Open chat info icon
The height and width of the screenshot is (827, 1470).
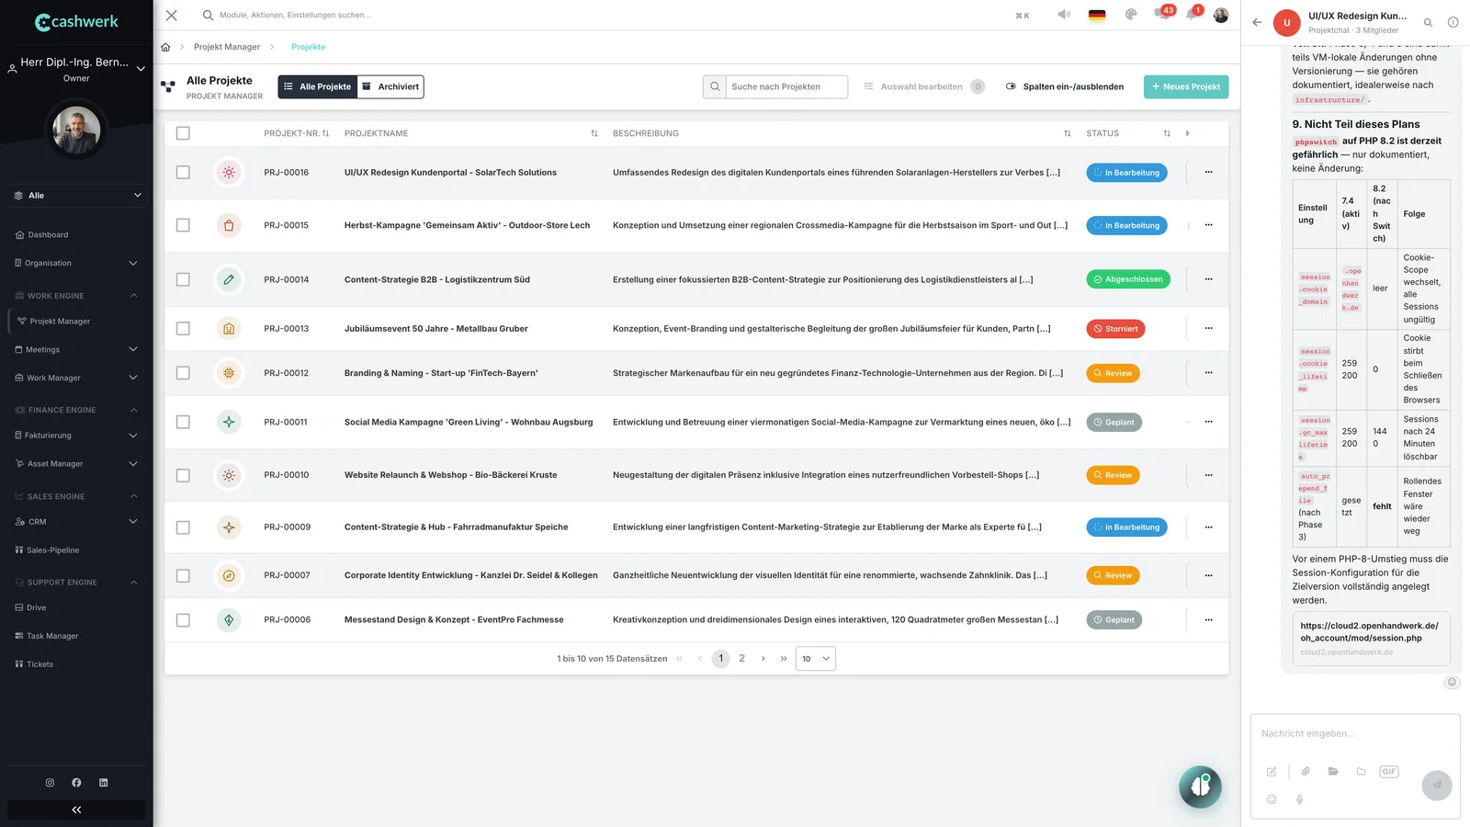point(1453,22)
